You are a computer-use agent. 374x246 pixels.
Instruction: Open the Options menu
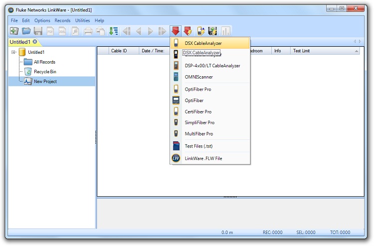[42, 20]
